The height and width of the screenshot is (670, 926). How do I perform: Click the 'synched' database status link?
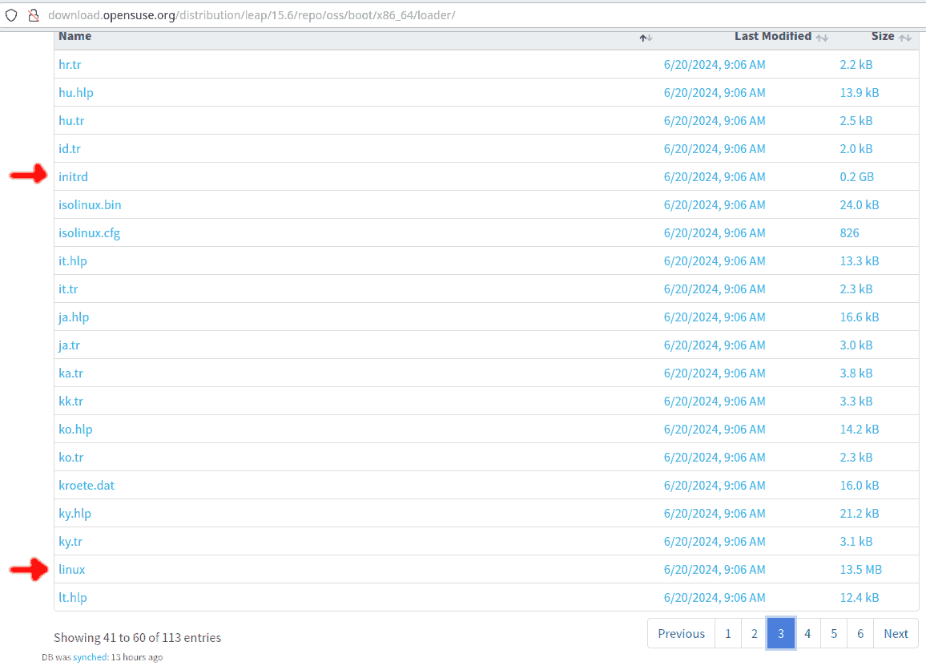coord(91,657)
